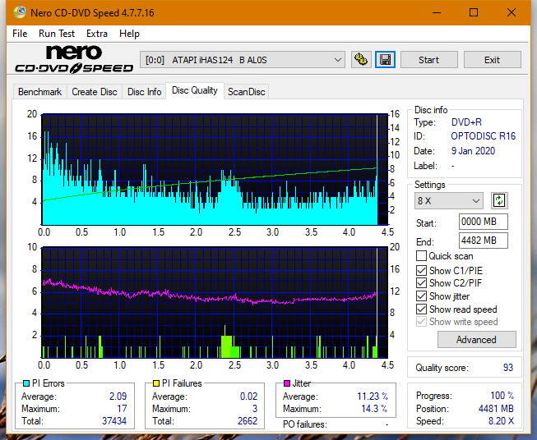
Task: Enable the Quick scan checkbox
Action: click(x=422, y=256)
